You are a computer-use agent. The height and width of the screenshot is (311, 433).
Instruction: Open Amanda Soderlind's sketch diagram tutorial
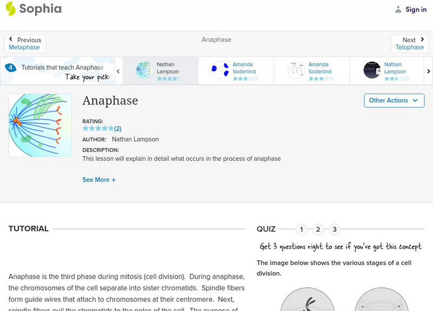(296, 70)
